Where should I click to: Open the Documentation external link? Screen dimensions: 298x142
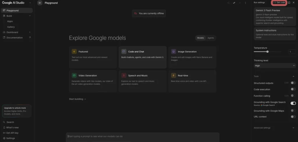coord(17,38)
